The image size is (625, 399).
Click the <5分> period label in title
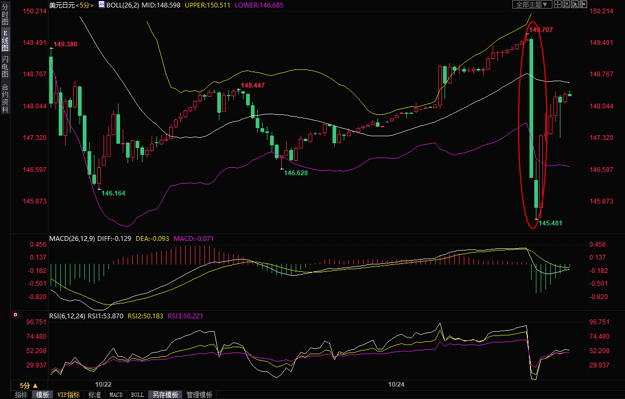click(85, 5)
